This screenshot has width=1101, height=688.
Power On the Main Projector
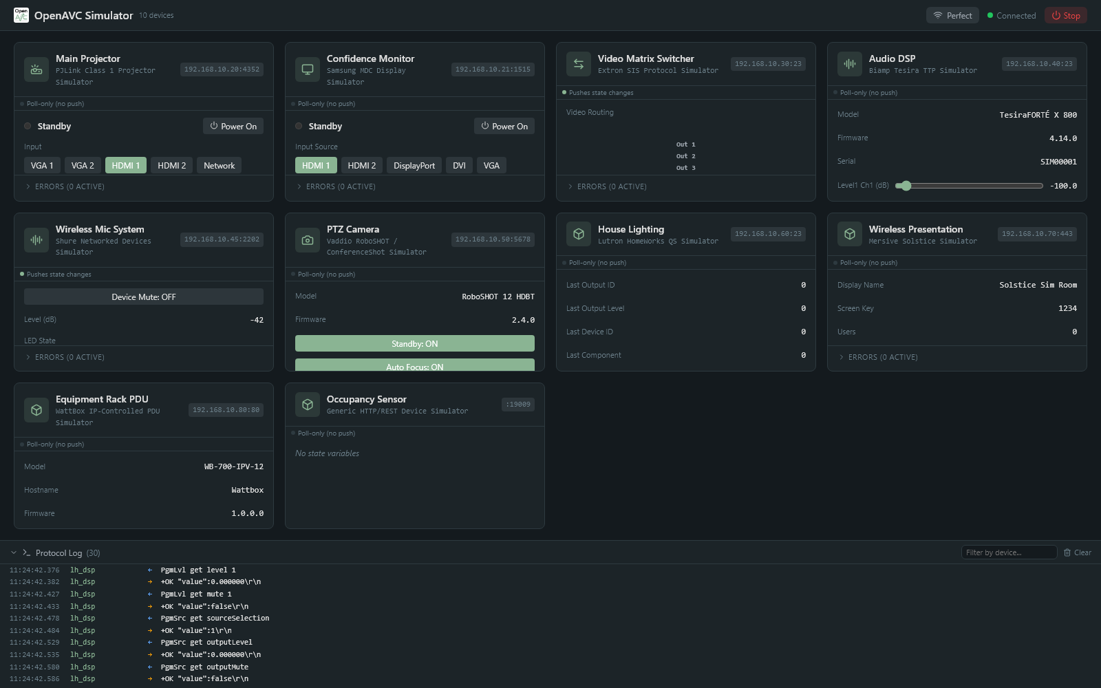[x=233, y=126]
